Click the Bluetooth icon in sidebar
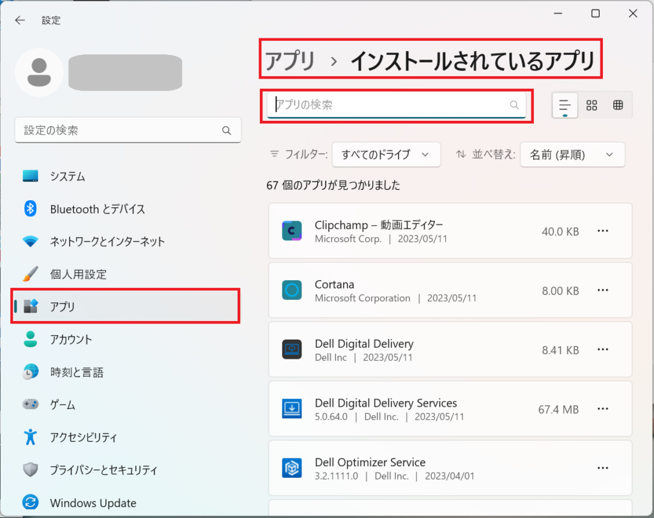 point(31,208)
